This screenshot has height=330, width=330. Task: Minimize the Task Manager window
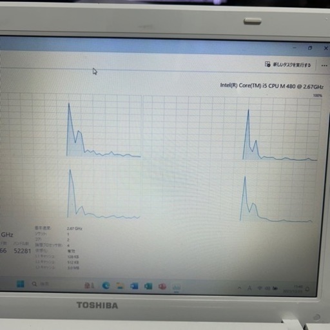295,48
